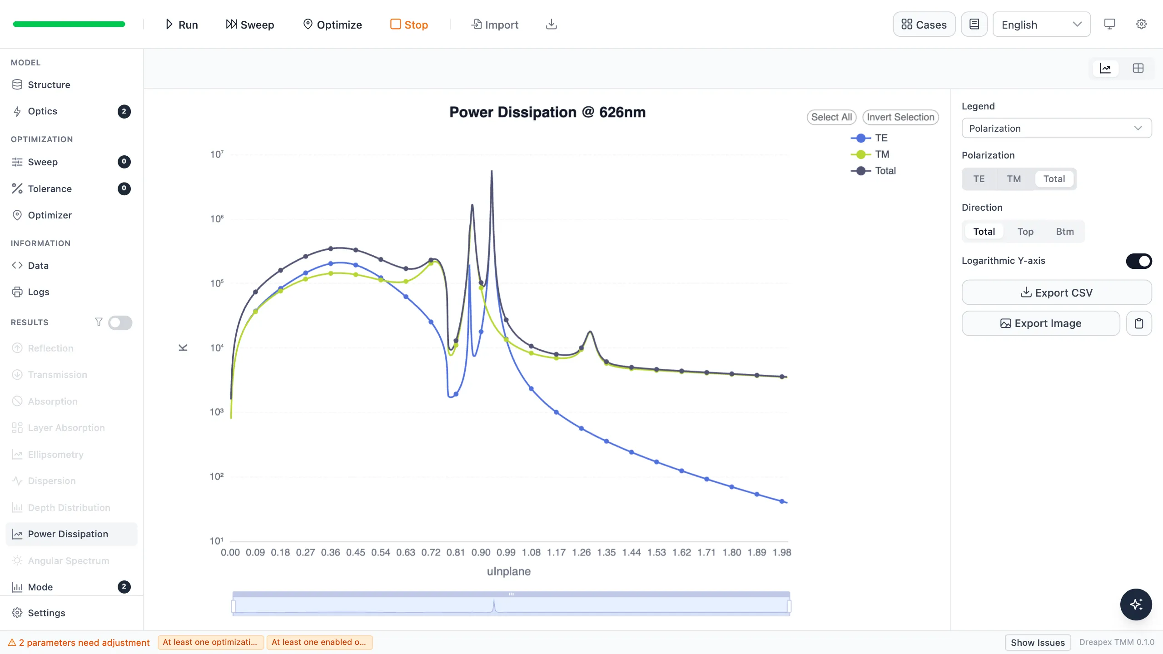Click the results filter funnel icon
Image resolution: width=1163 pixels, height=654 pixels.
click(x=99, y=322)
